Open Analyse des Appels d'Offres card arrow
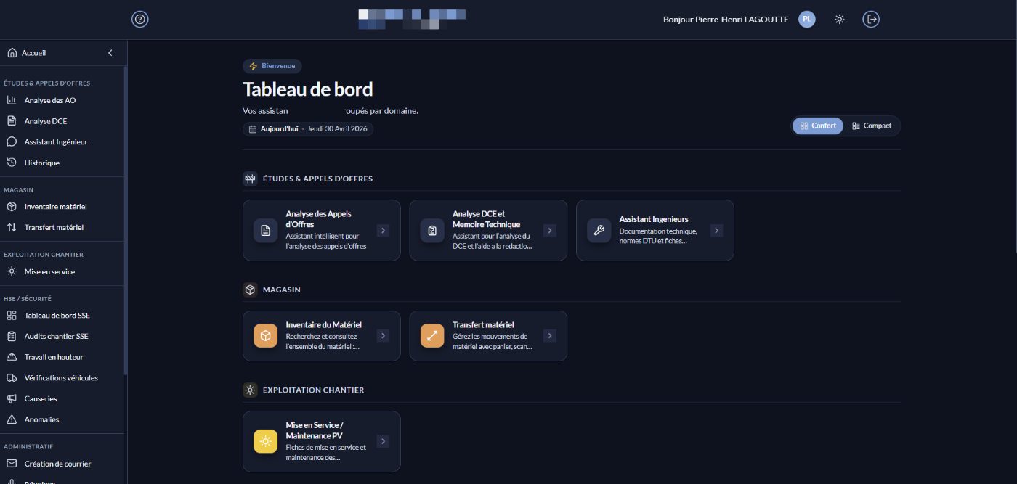 pos(384,231)
